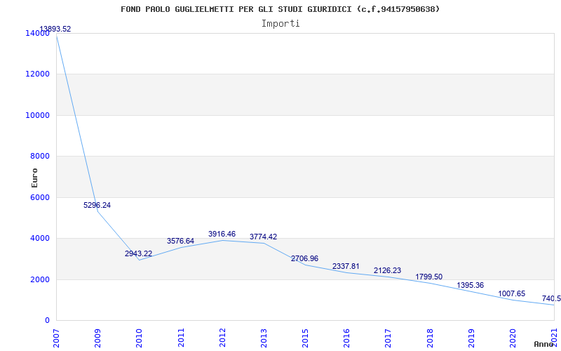Click the 2019 x-axis year label

tap(471, 338)
